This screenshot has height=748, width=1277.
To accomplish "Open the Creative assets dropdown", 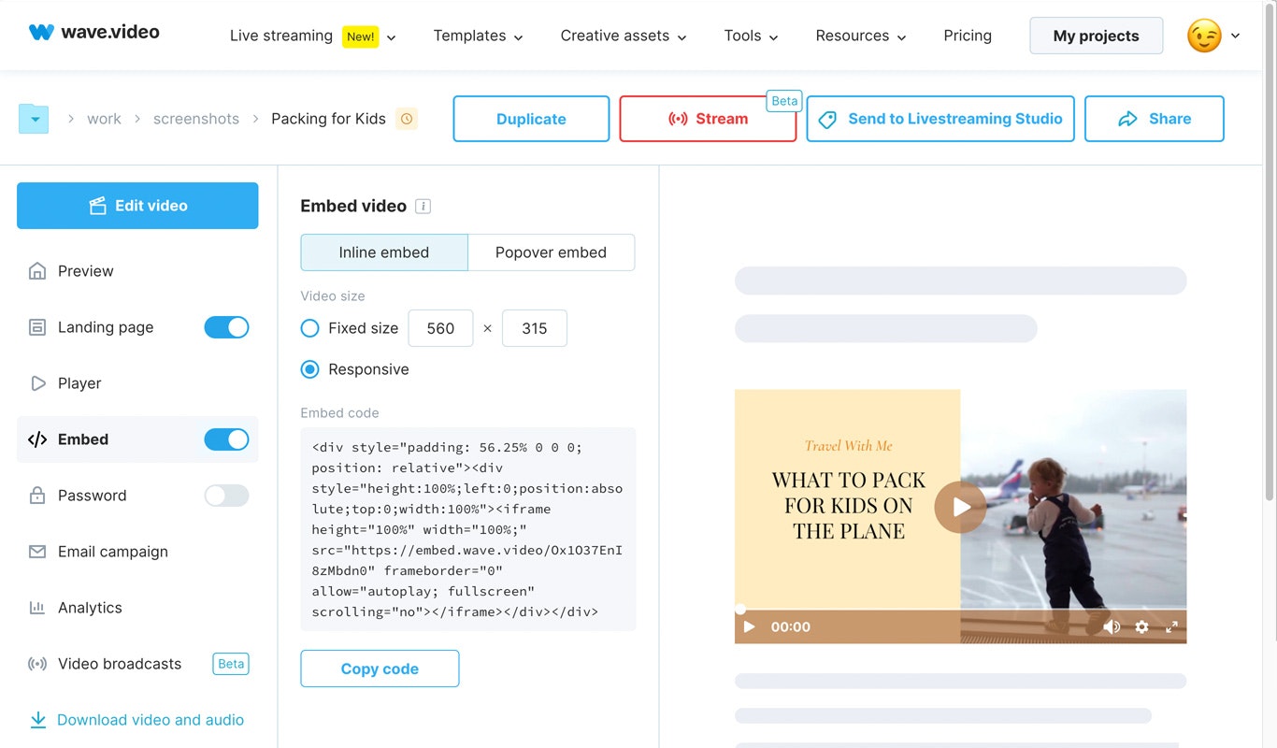I will [624, 36].
